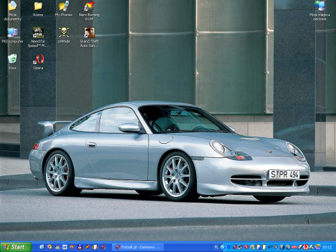The image size is (336, 252).
Task: Launch Nero Burning ROM shortcut
Action: pyautogui.click(x=89, y=11)
